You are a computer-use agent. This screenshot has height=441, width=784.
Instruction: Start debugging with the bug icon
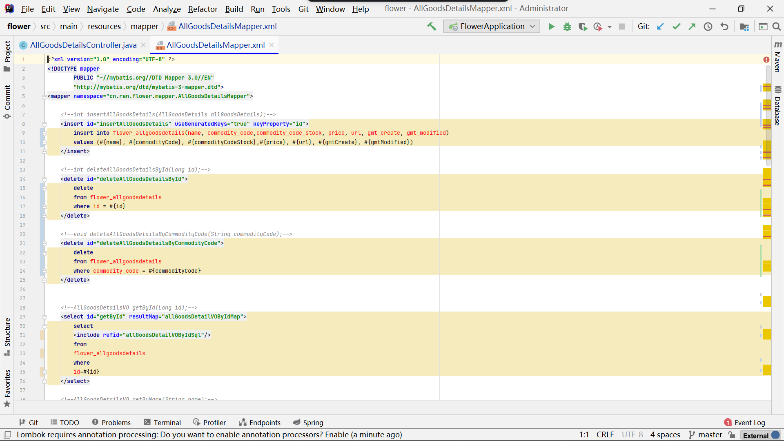pos(567,27)
